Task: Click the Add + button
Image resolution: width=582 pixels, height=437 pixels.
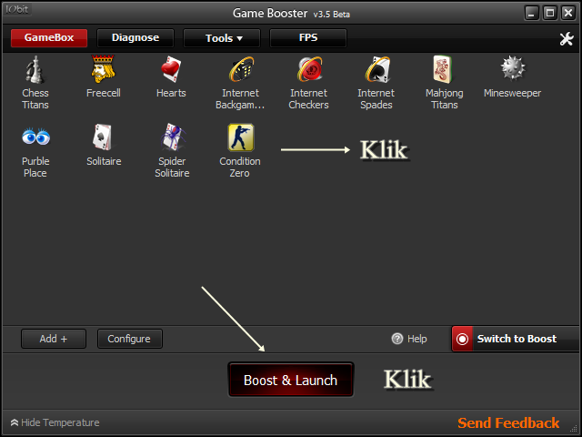Action: pyautogui.click(x=54, y=339)
